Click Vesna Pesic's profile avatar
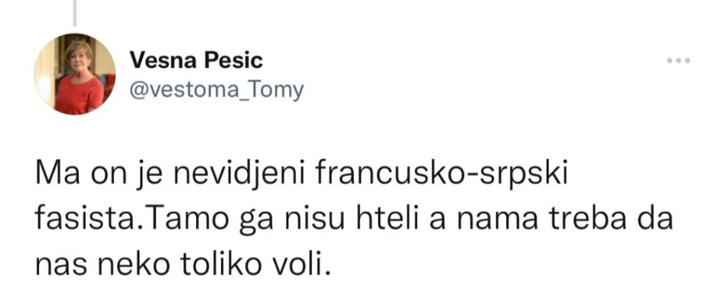This screenshot has height=304, width=728. 75,74
